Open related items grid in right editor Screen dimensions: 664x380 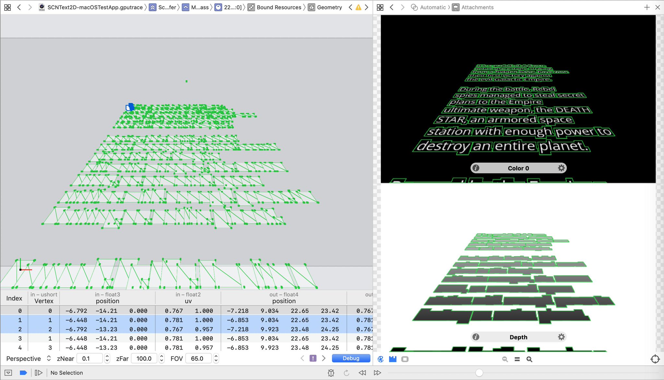pos(380,7)
